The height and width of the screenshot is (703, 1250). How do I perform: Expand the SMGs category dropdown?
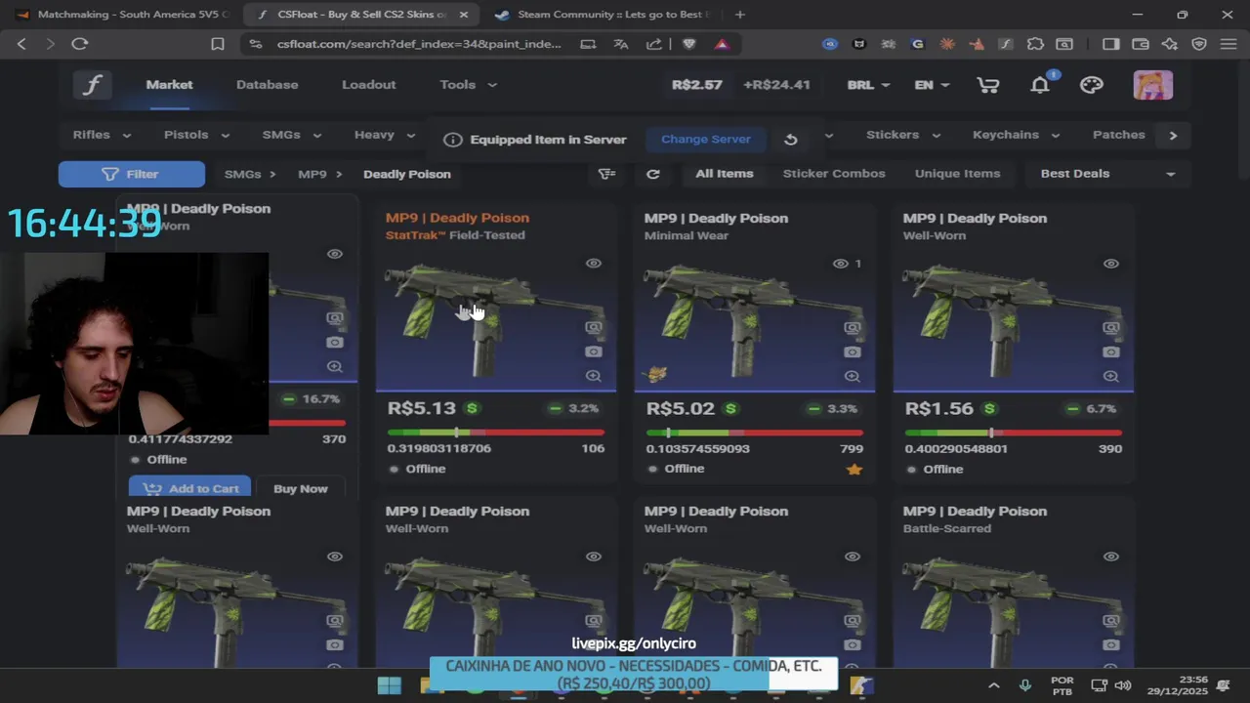point(291,135)
